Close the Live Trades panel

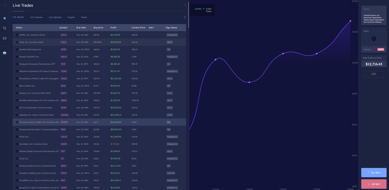click(x=185, y=5)
